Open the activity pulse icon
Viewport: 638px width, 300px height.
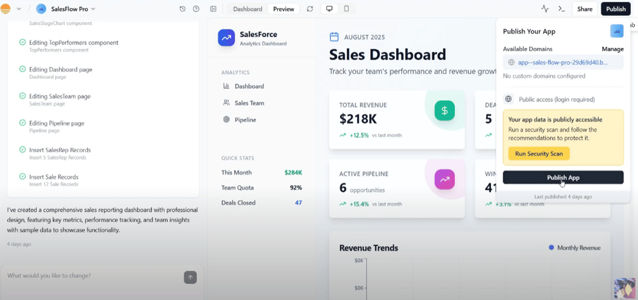545,9
